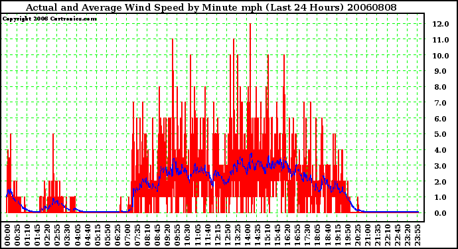This screenshot has width=458, height=249.
Task: Click the 4.0 y-axis label
Action: pyautogui.click(x=441, y=150)
